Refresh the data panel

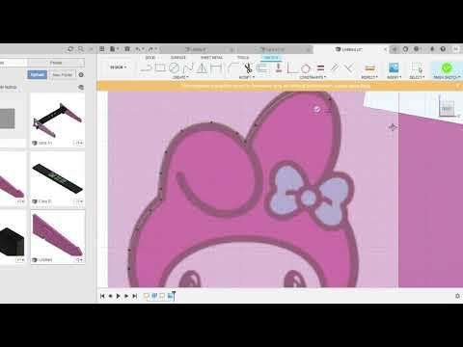coord(70,49)
